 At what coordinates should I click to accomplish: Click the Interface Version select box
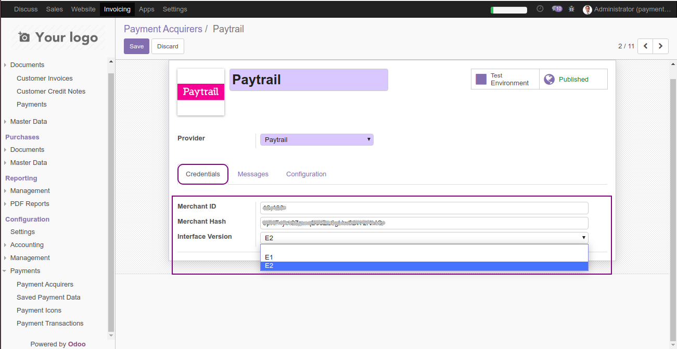424,238
